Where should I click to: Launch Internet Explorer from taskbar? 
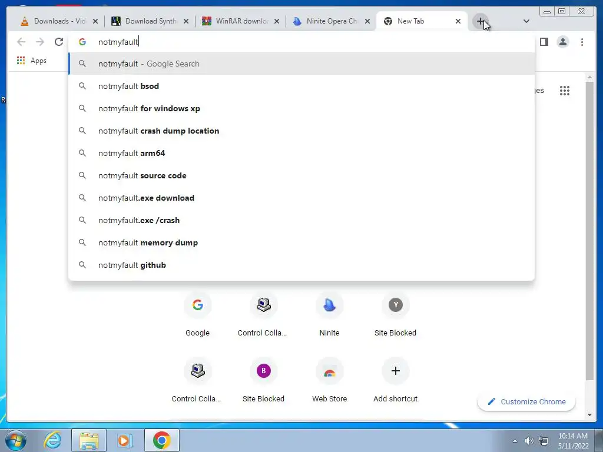52,440
